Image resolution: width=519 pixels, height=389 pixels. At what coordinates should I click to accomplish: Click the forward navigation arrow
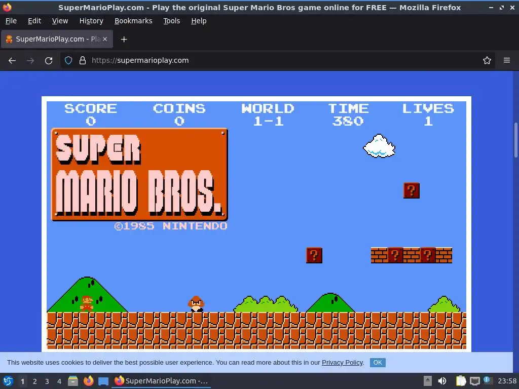pos(30,61)
